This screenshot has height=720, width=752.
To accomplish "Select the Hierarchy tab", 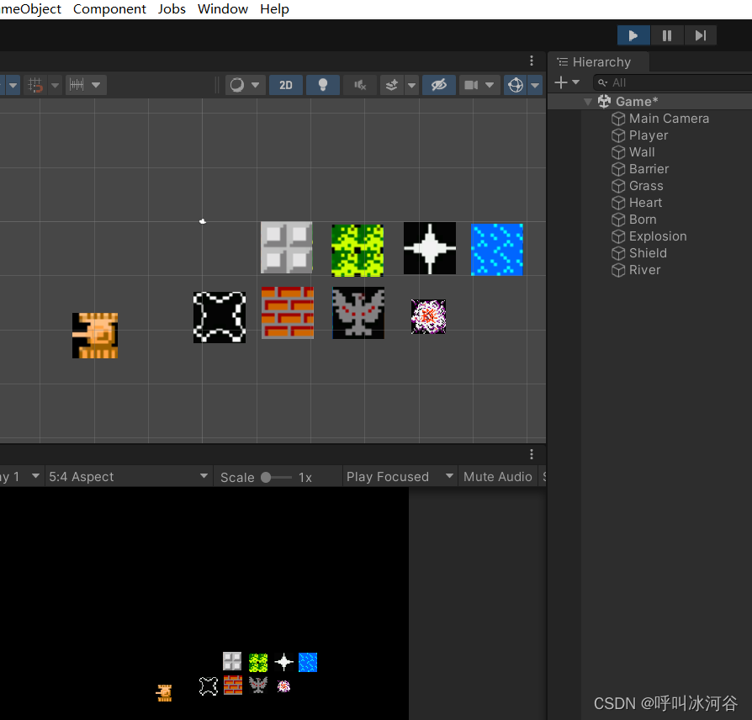I will coord(599,62).
